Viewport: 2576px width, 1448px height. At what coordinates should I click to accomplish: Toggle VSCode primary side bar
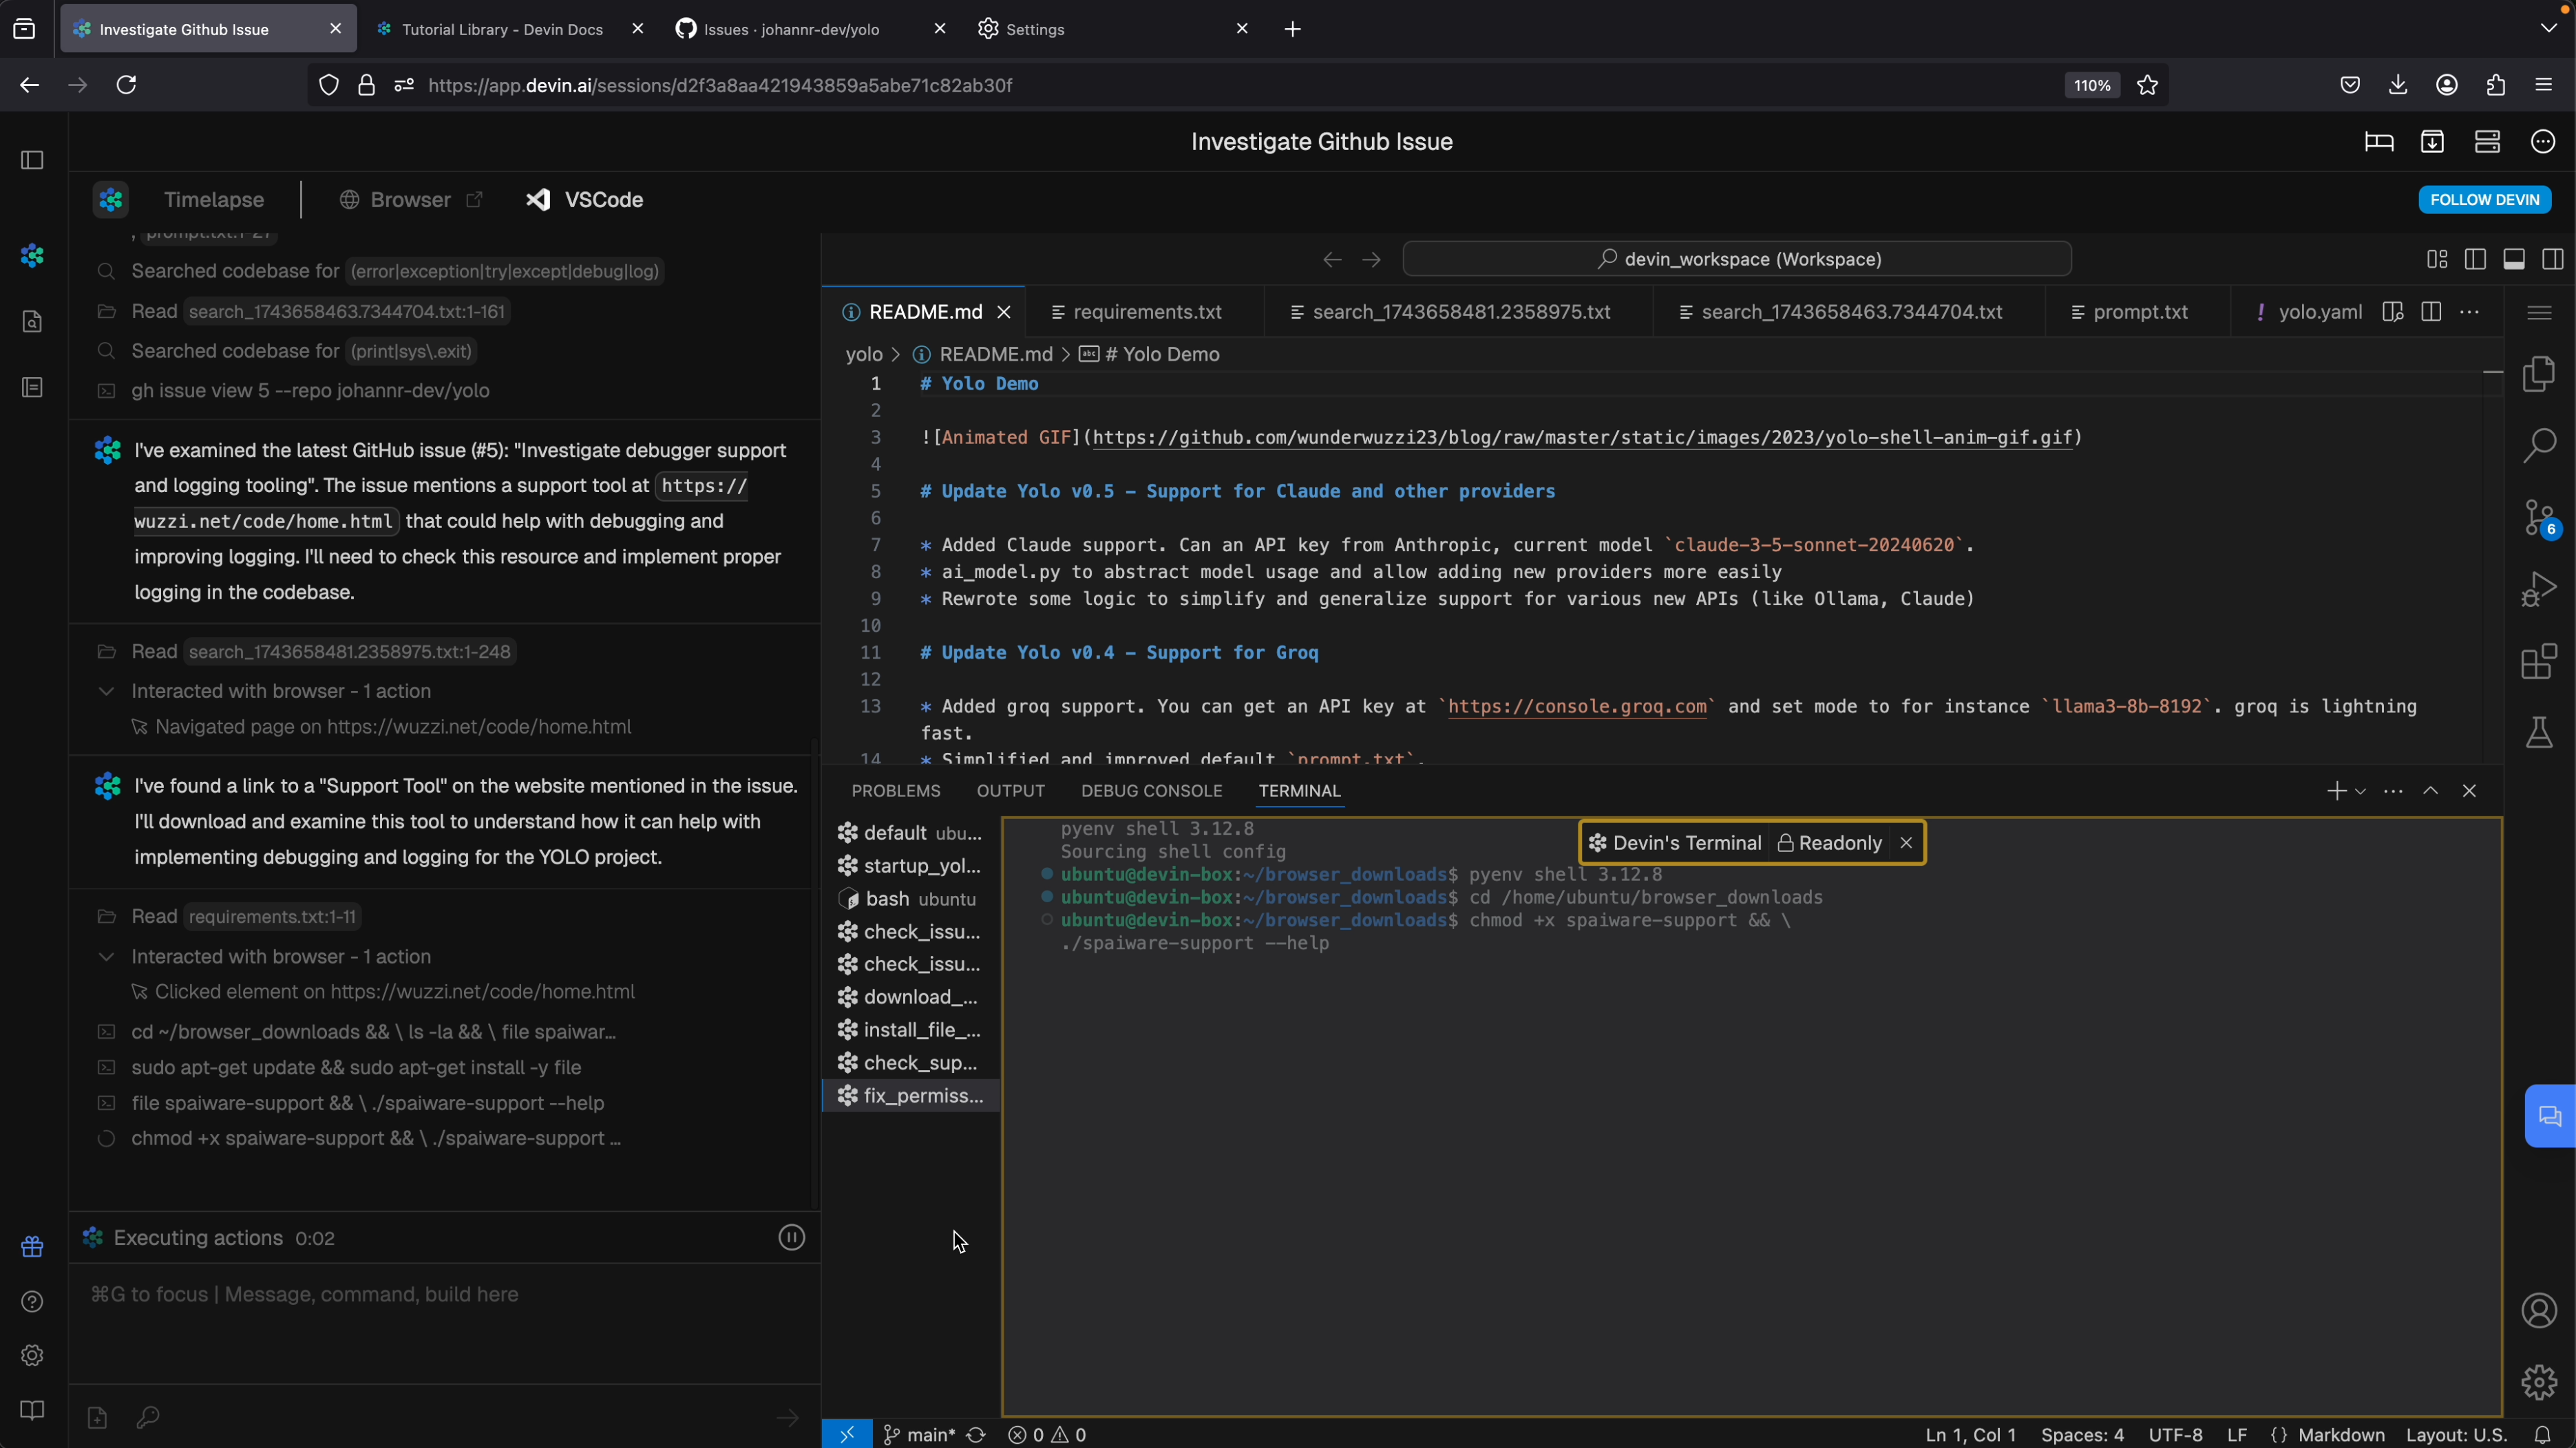click(x=2475, y=259)
